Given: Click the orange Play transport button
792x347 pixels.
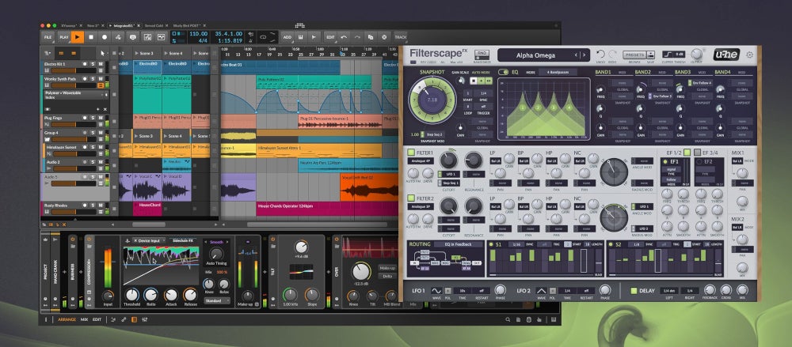Looking at the screenshot, I should point(77,36).
